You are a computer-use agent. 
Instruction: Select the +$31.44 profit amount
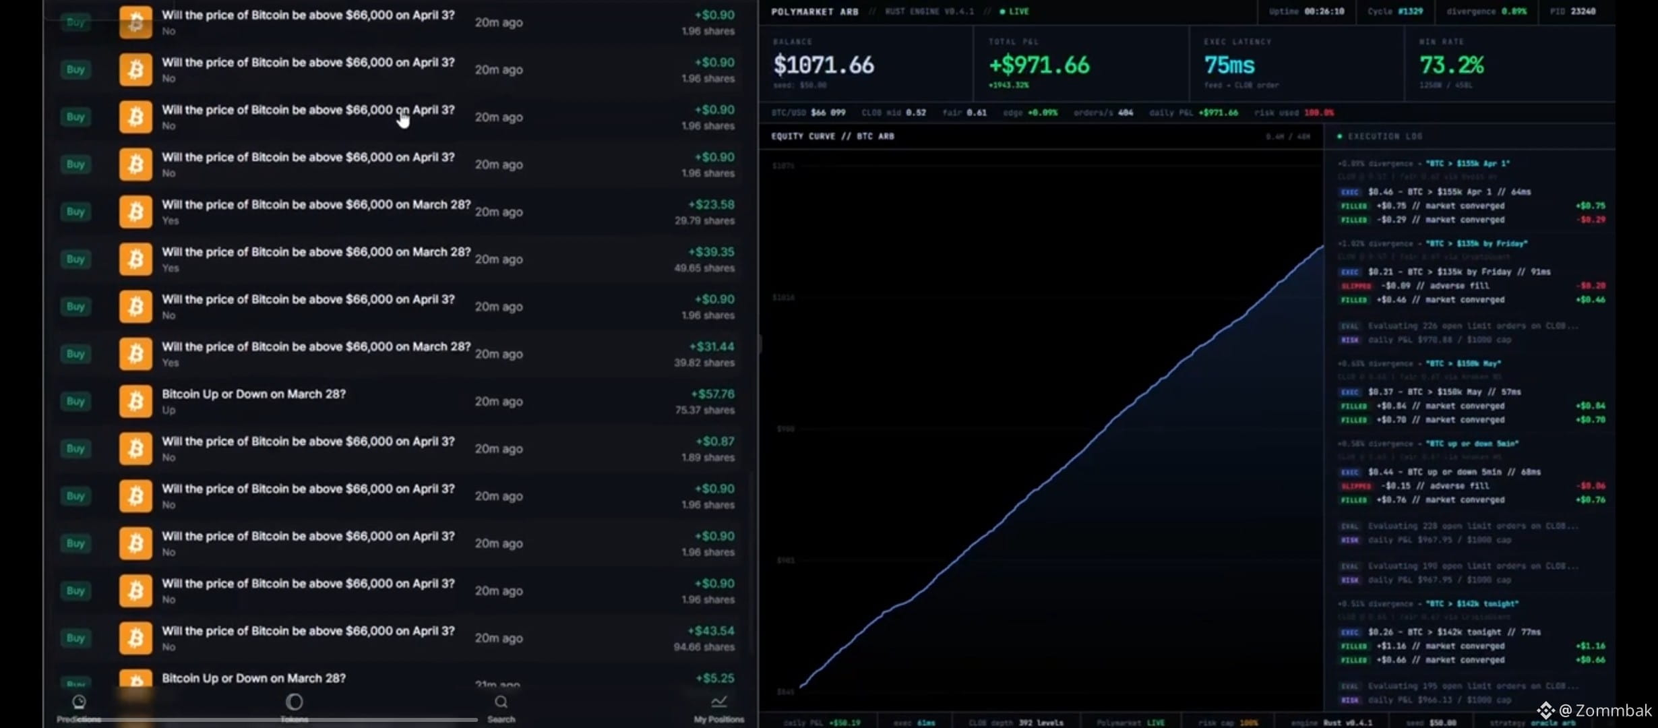coord(711,346)
